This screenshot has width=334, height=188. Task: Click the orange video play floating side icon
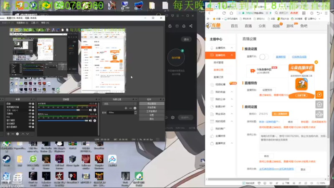tap(319, 95)
